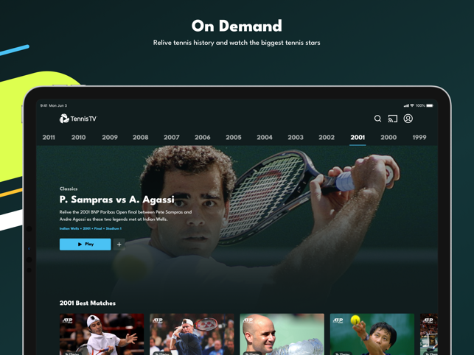
Task: Select the 2007 year tab
Action: pos(172,137)
